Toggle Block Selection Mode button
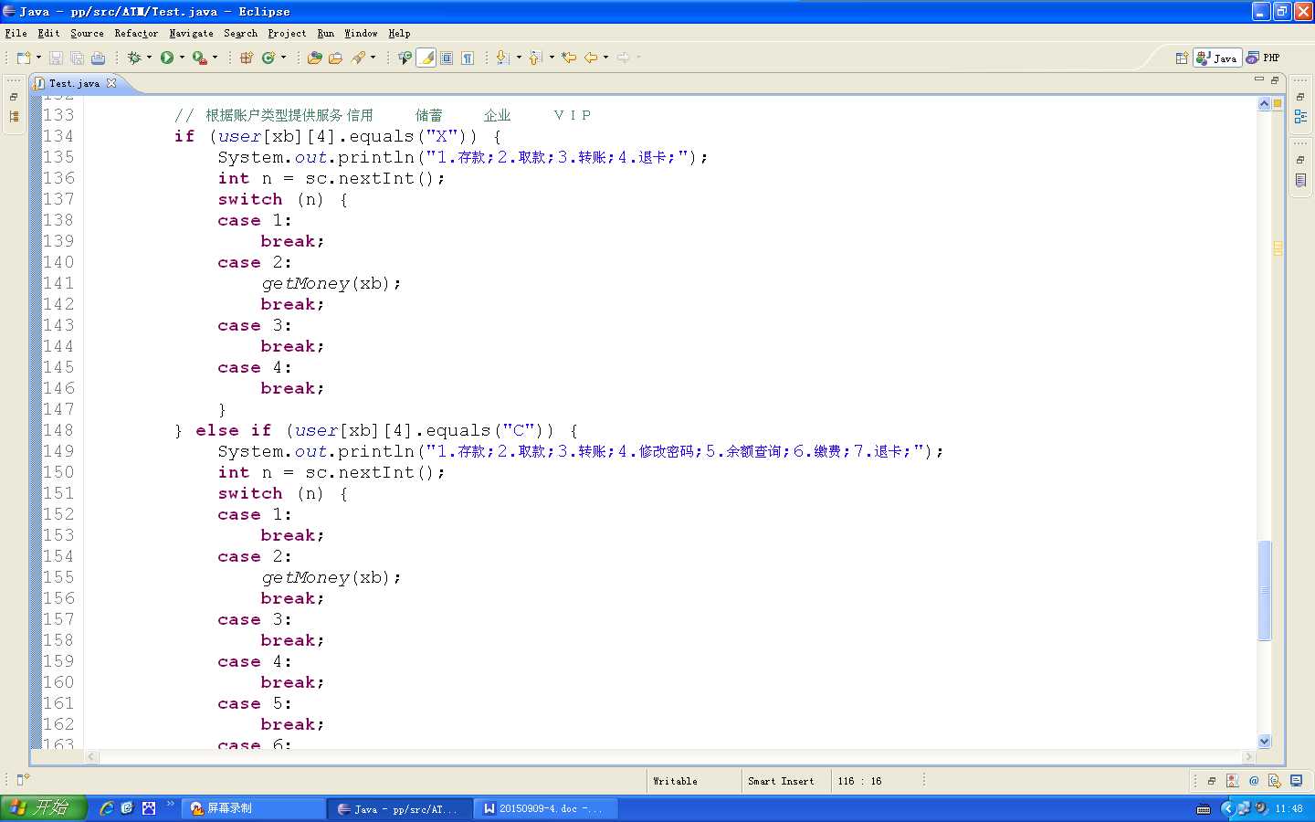 click(447, 58)
